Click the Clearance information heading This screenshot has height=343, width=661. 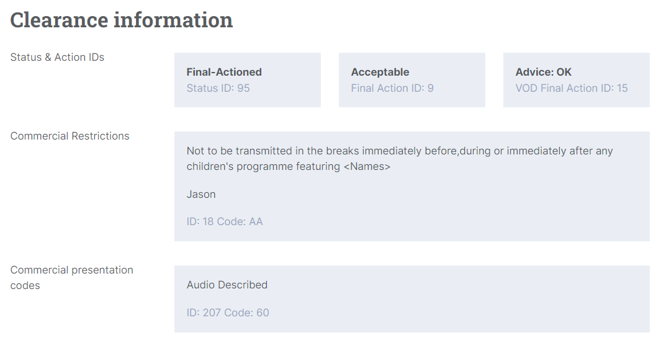click(121, 20)
